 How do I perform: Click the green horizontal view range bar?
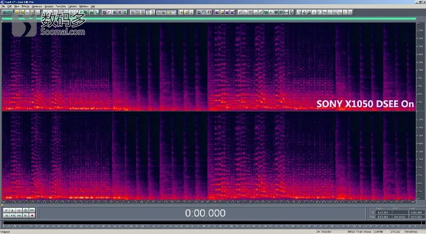[x=208, y=19]
